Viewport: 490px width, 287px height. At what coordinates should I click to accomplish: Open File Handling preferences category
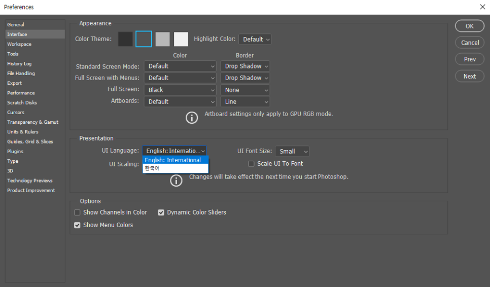click(35, 74)
